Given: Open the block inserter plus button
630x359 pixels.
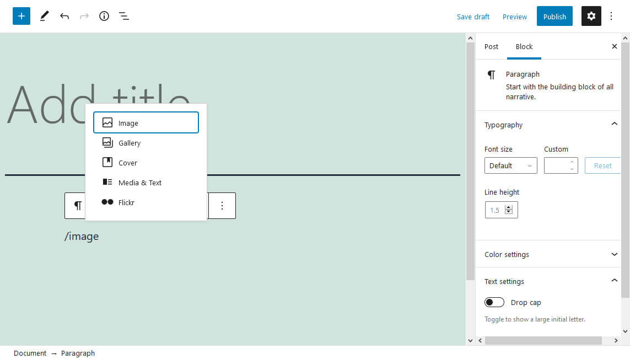Looking at the screenshot, I should [x=21, y=16].
